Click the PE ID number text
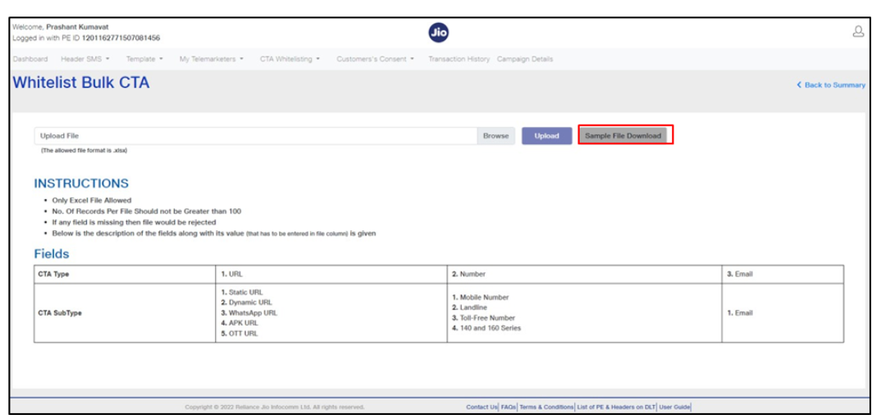 pos(121,38)
